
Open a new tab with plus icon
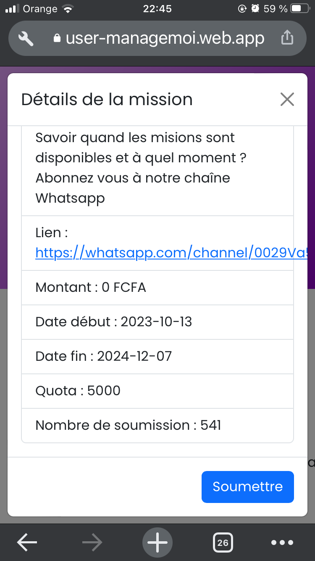[157, 542]
